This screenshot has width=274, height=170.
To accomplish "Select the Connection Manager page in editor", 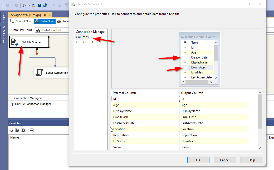I will 91,32.
